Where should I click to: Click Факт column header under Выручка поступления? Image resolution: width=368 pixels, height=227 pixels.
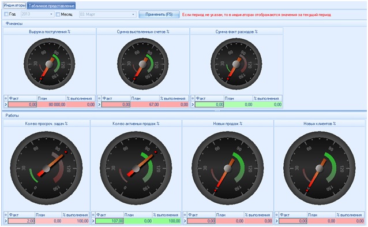pos(22,98)
